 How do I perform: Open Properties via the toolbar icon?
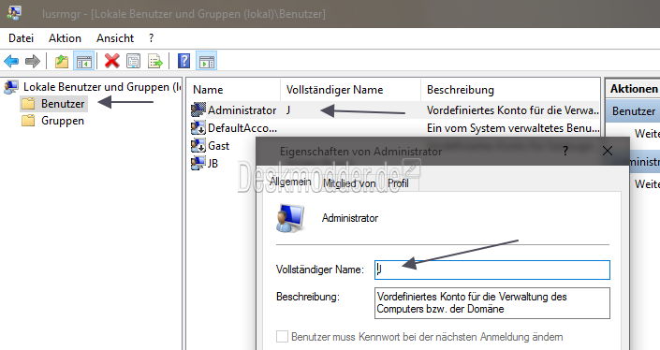pyautogui.click(x=134, y=62)
